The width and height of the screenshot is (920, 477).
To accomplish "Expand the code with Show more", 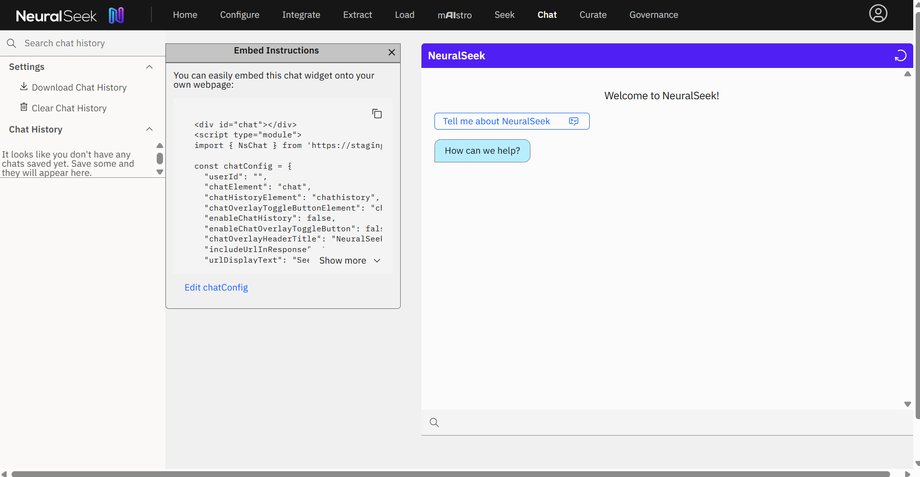I will tap(350, 261).
